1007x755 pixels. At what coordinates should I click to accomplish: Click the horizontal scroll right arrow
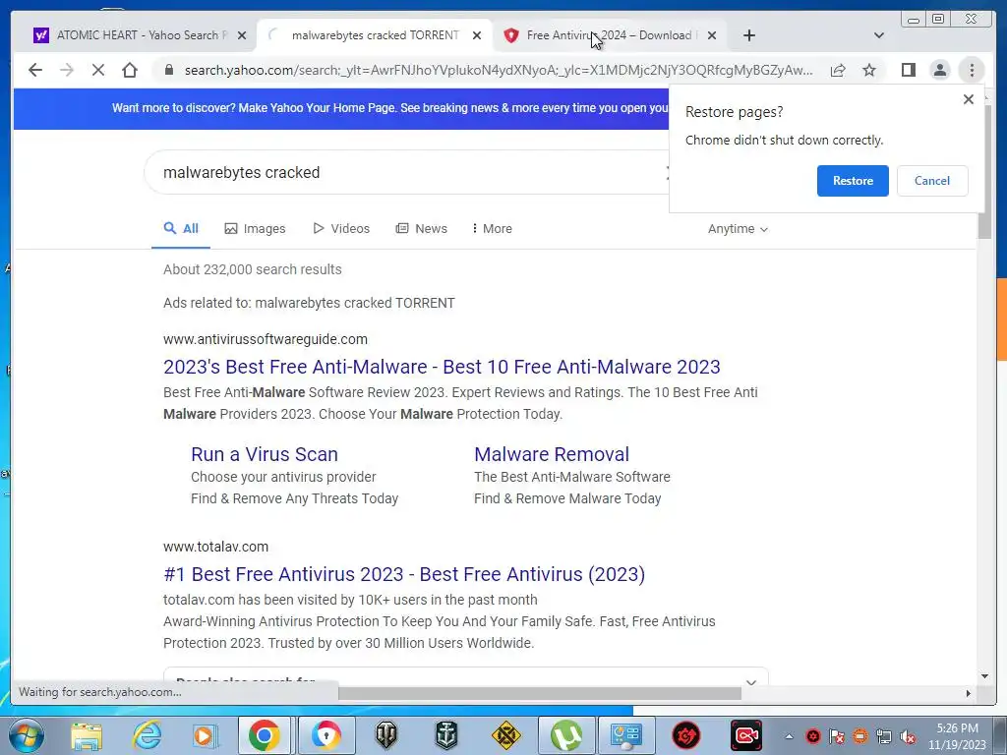point(969,693)
